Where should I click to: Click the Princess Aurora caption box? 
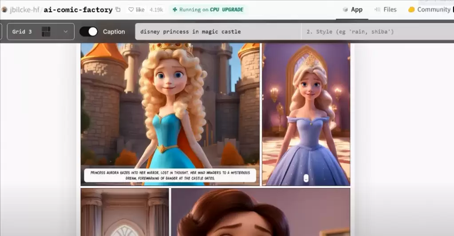tap(170, 175)
